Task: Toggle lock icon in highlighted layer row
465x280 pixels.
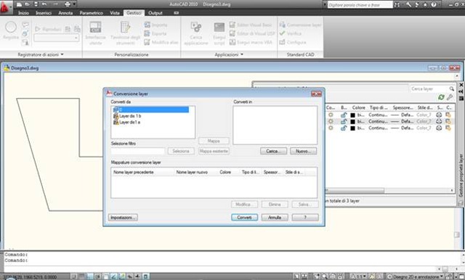Action: 344,121
